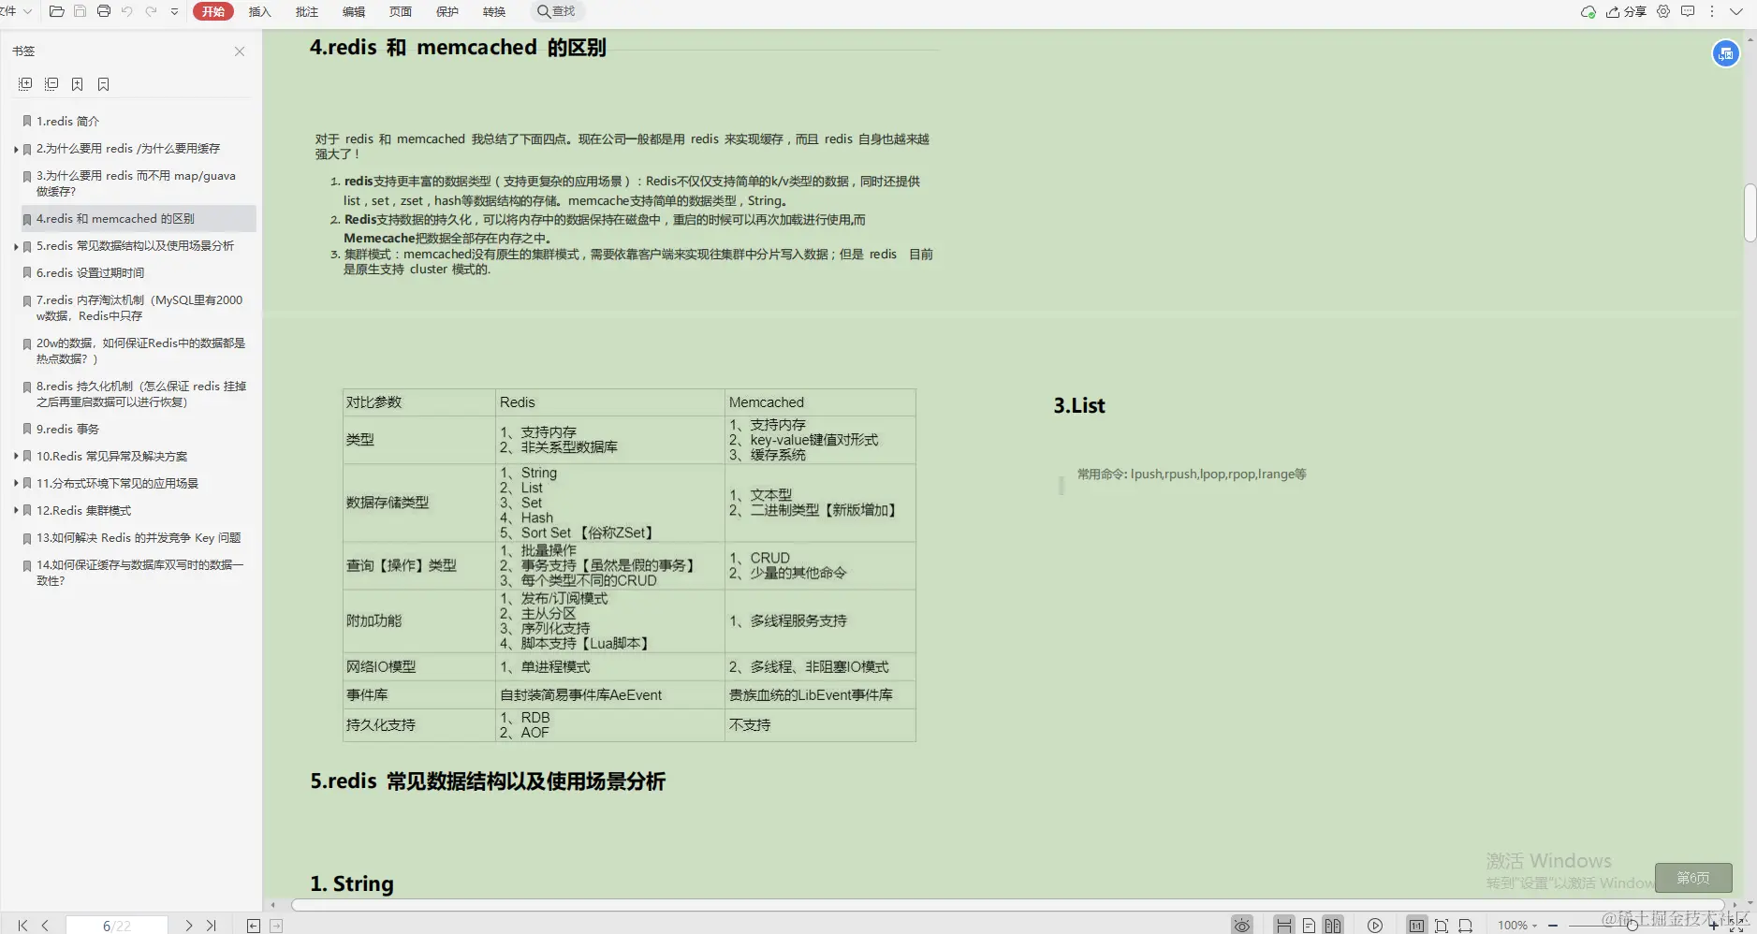
Task: Print the document using the printer icon
Action: pos(104,11)
